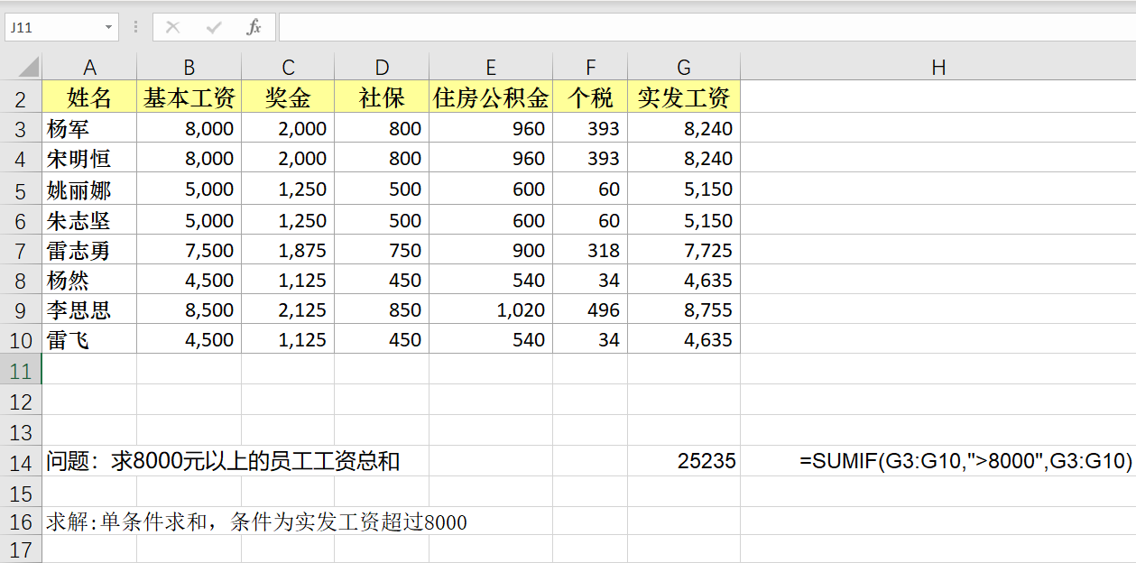Screen dimensions: 1136x563
Task: Click the 7,500 basic salary cell
Action: point(189,250)
